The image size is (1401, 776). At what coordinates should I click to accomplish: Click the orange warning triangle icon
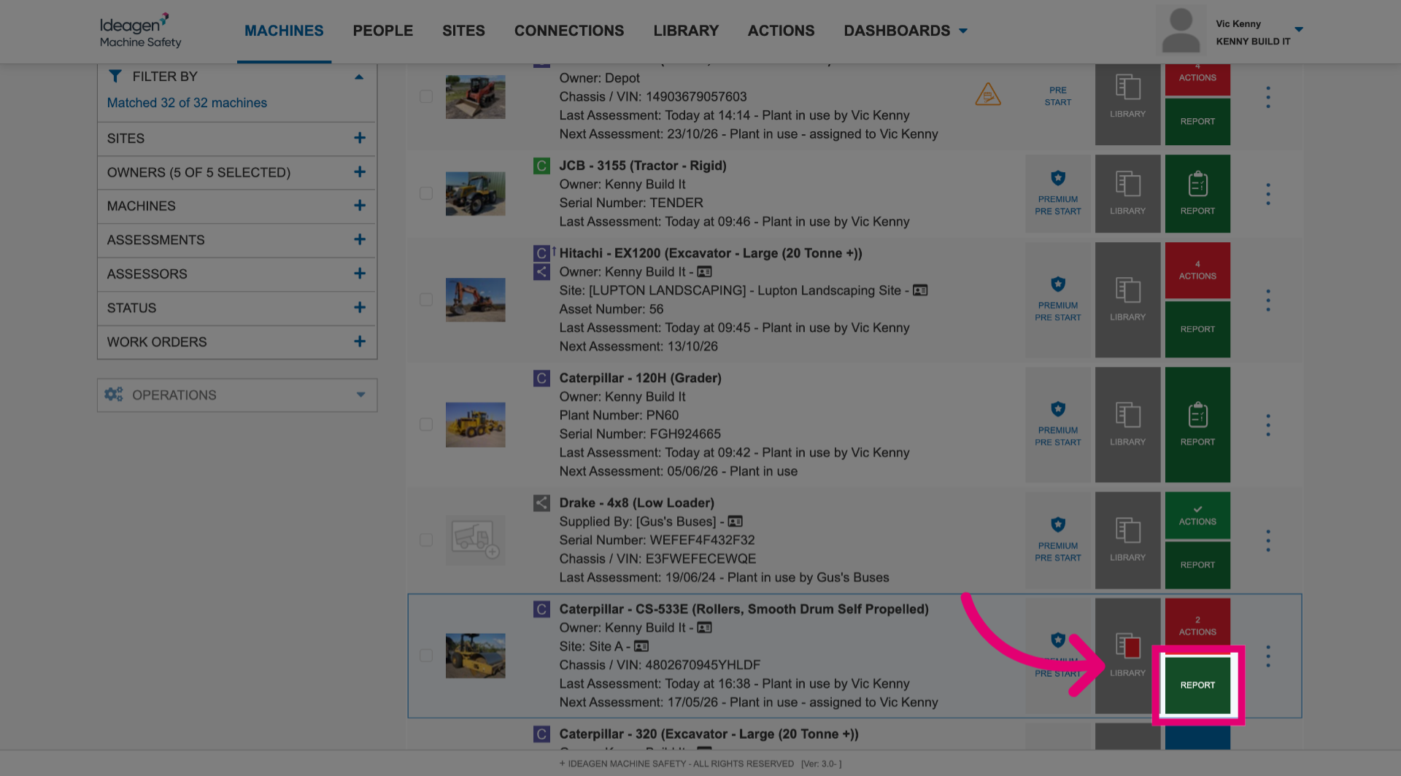[988, 94]
